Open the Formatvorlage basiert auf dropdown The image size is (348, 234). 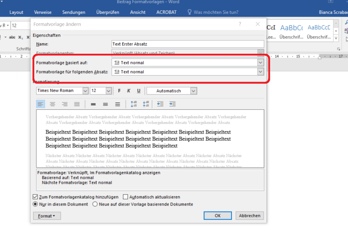pos(260,62)
